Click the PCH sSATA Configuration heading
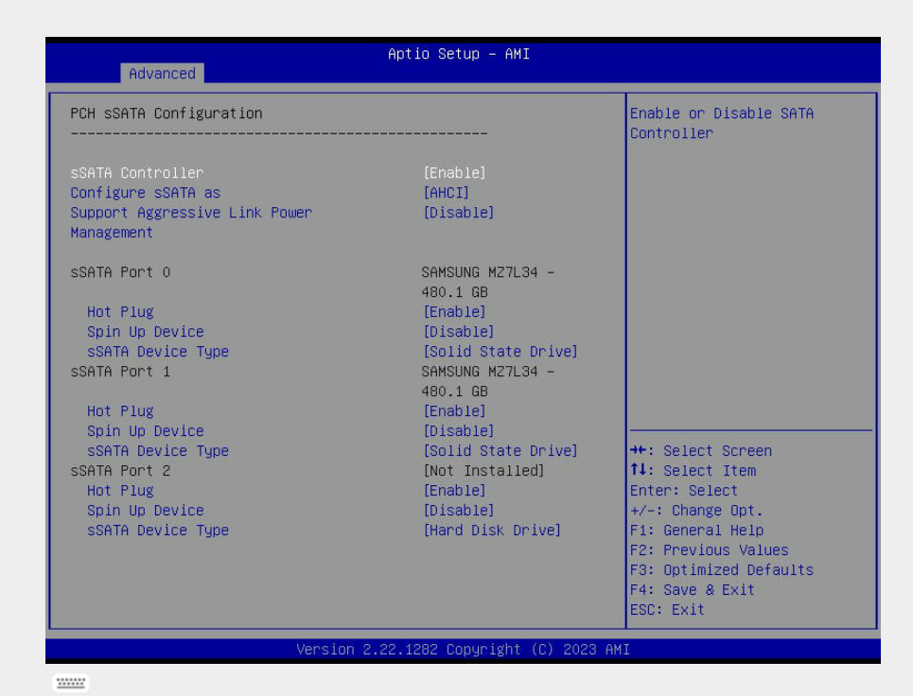913x696 pixels. 167,113
